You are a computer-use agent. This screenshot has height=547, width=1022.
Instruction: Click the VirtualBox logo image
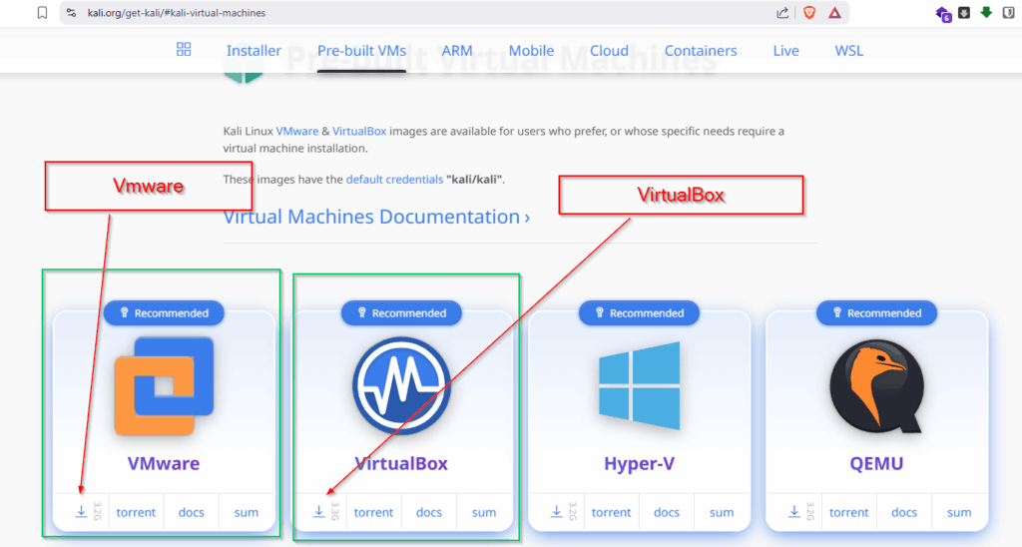(x=401, y=386)
